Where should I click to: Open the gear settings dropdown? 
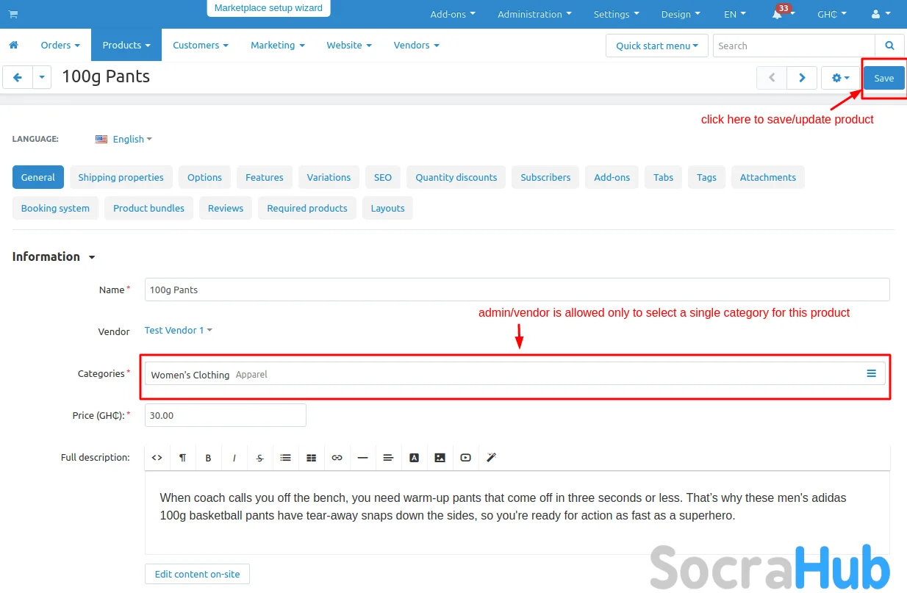[x=840, y=78]
